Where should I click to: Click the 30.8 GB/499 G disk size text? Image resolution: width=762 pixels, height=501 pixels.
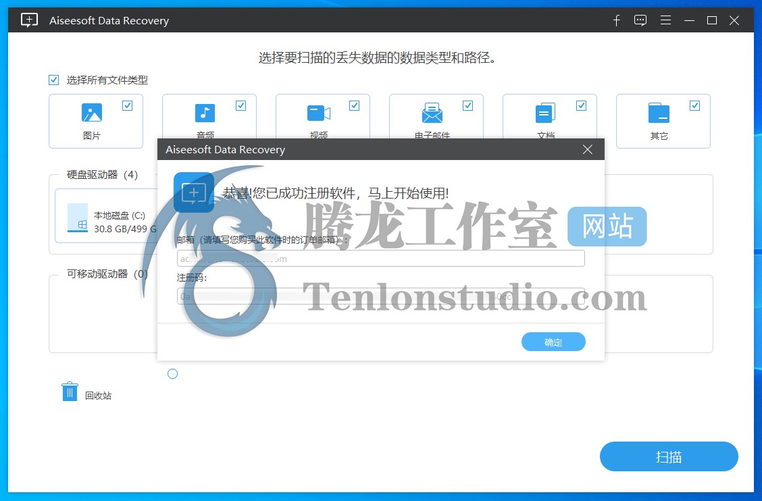[x=126, y=229]
